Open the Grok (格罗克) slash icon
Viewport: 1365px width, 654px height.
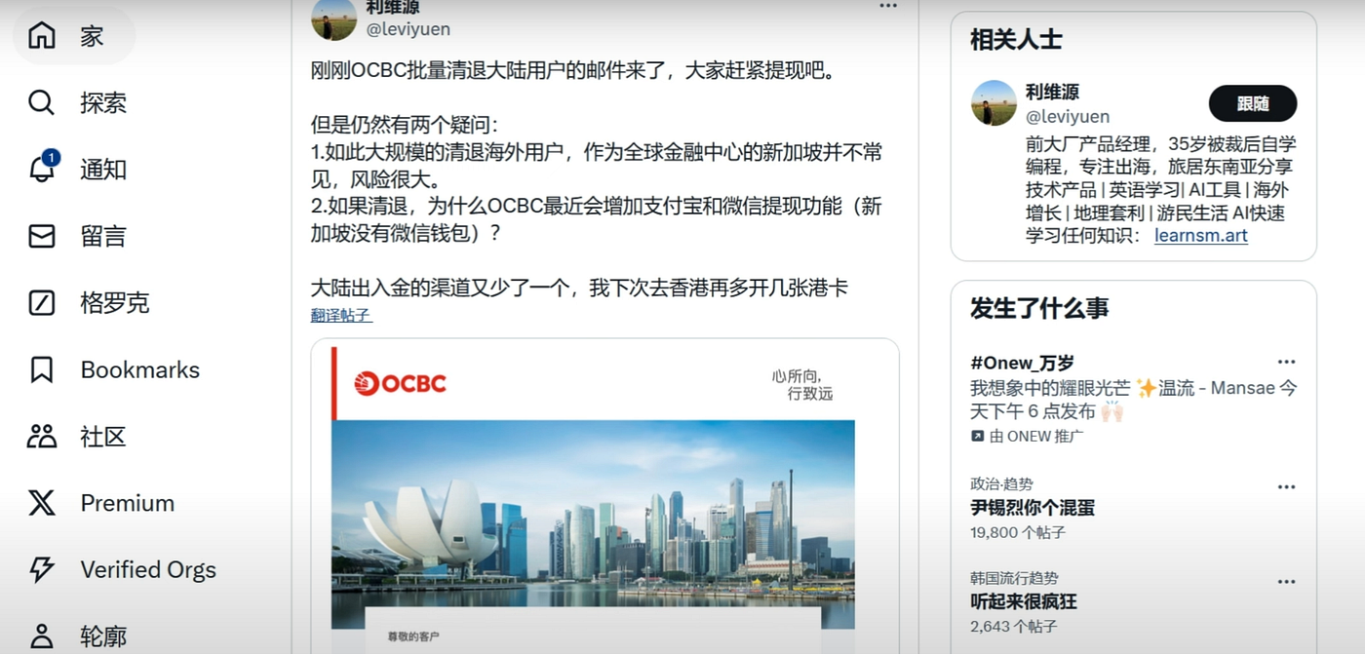pos(41,302)
